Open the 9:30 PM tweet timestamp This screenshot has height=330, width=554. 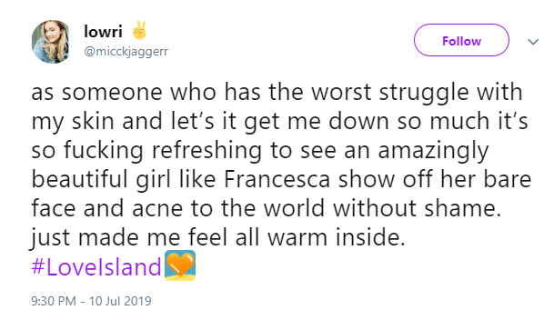(54, 301)
